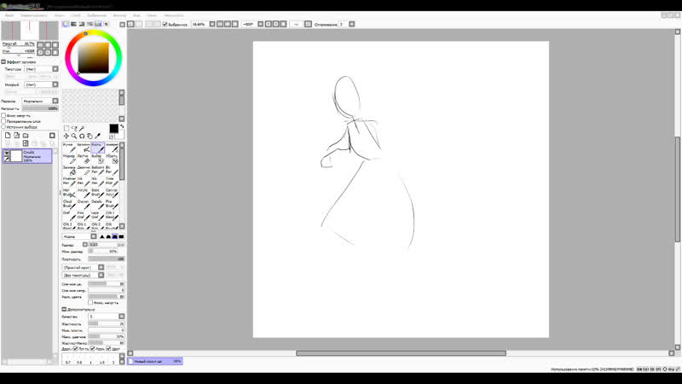The image size is (682, 384).
Task: Select Источник выбора radio option
Action: pyautogui.click(x=3, y=127)
